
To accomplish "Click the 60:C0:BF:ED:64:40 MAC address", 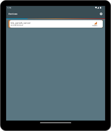I will click(x=17, y=25).
